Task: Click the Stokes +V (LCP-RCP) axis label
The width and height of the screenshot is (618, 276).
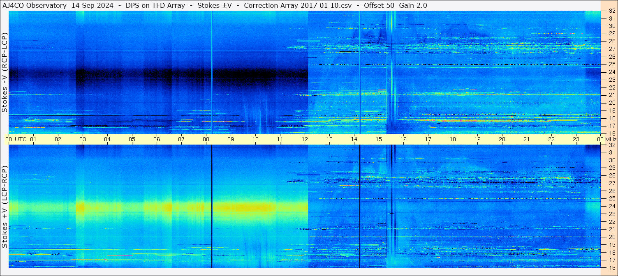Action: (5, 207)
